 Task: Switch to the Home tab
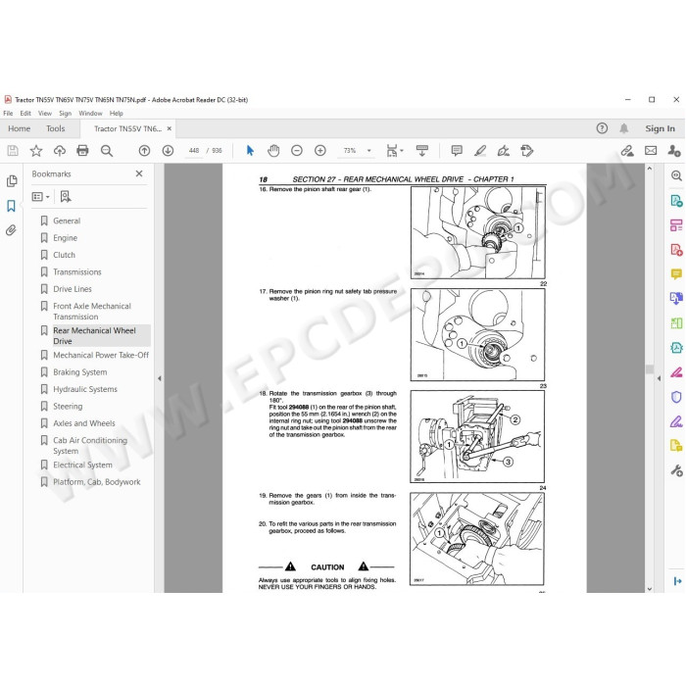point(20,128)
